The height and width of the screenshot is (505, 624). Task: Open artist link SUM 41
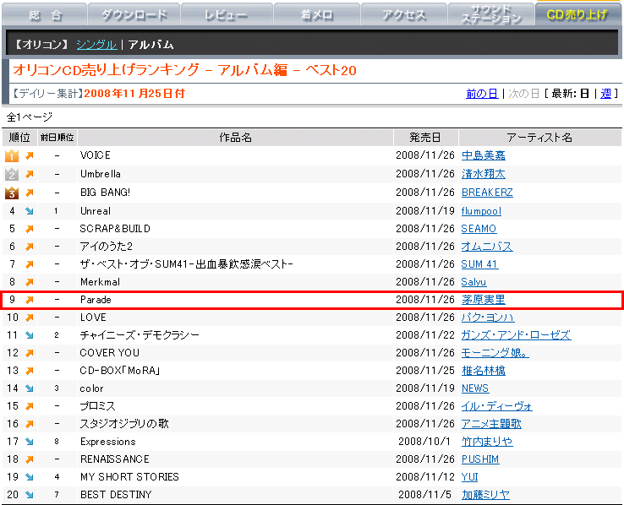pos(479,264)
